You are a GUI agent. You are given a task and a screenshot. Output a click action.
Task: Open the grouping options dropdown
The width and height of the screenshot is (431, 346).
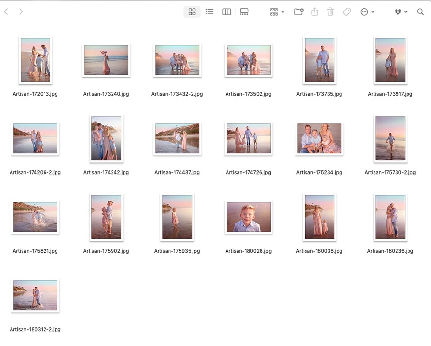pyautogui.click(x=276, y=11)
